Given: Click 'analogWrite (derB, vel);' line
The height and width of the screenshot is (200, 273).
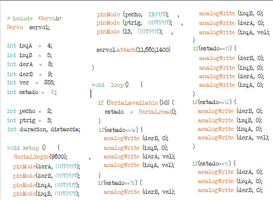Looking at the screenshot, I should pos(139,192).
